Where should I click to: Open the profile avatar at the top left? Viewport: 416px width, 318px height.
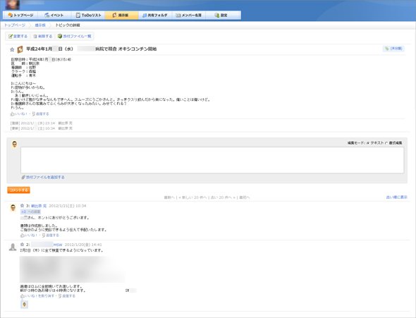[x=13, y=4]
